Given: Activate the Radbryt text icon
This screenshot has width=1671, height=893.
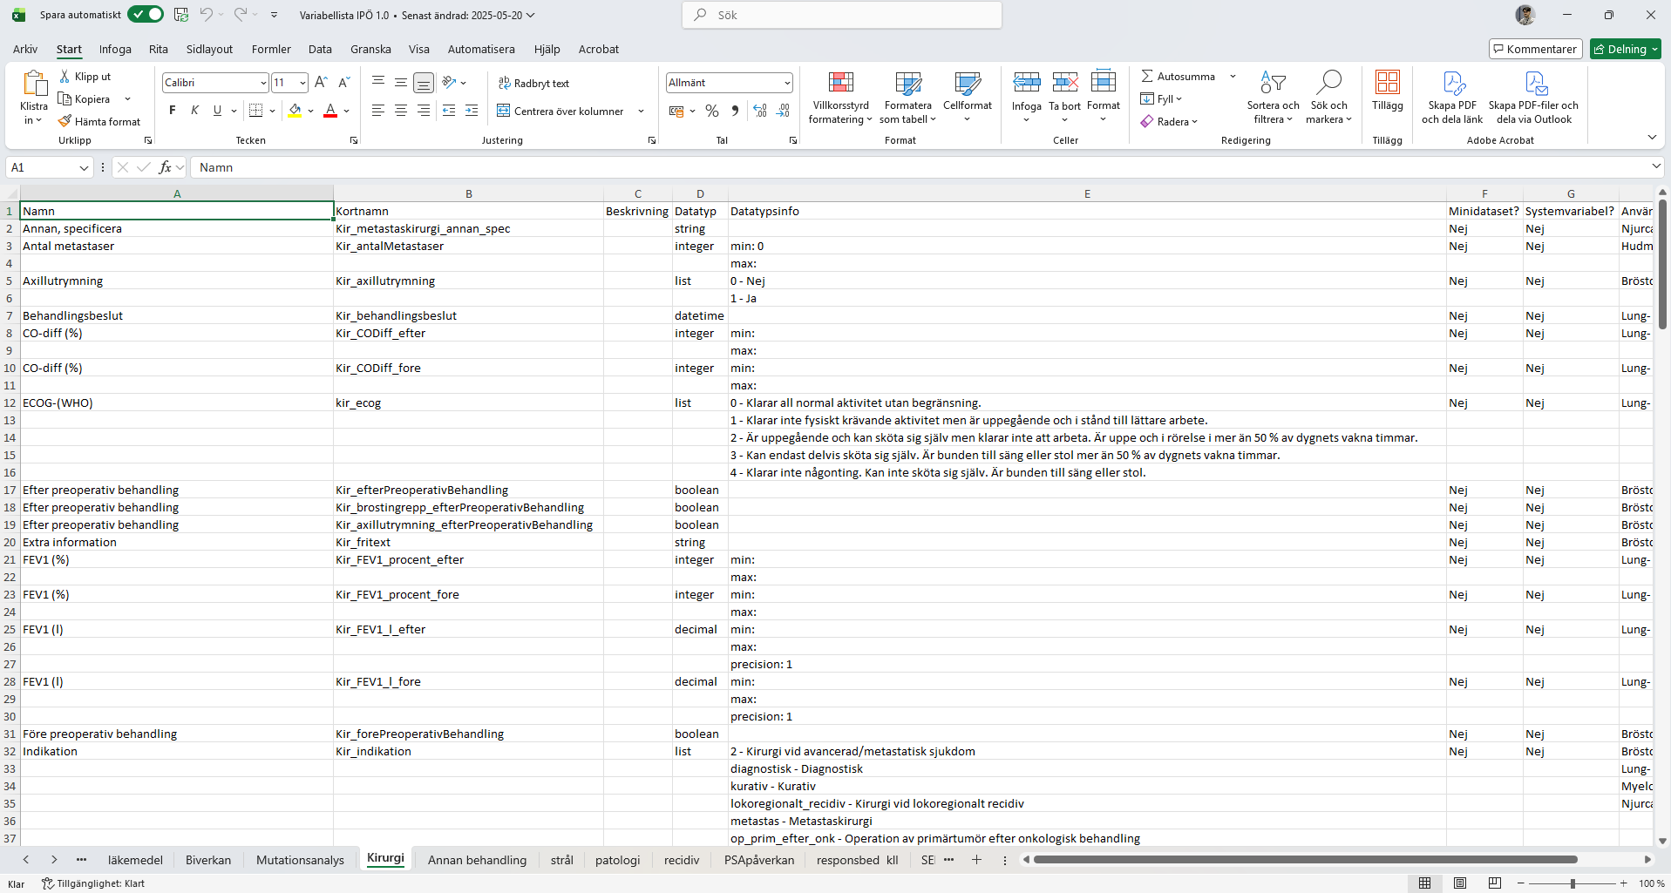Looking at the screenshot, I should 533,83.
